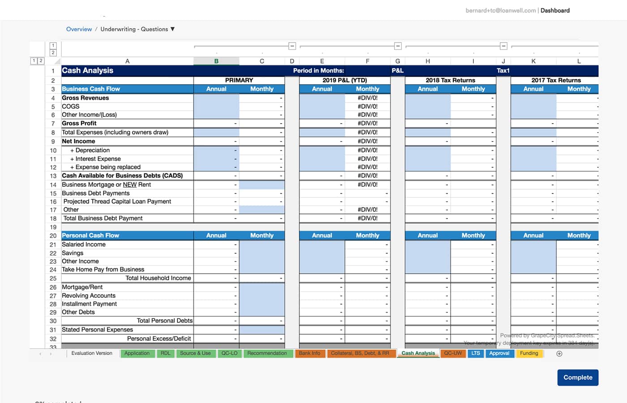Open the QC-LO sheet tab

tap(229, 353)
